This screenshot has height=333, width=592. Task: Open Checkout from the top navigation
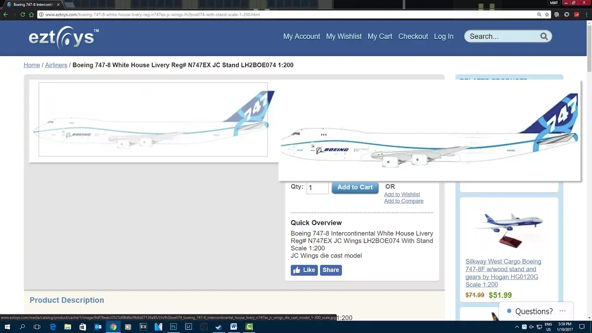pyautogui.click(x=413, y=37)
